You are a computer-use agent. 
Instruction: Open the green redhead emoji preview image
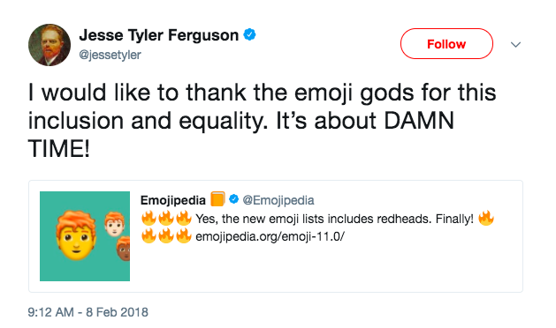click(85, 236)
